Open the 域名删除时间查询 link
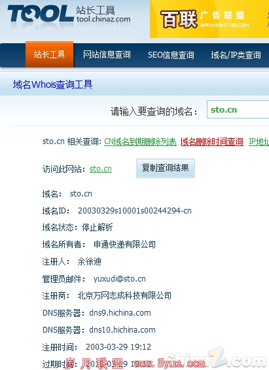Image resolution: width=269 pixels, height=370 pixels. 211,141
